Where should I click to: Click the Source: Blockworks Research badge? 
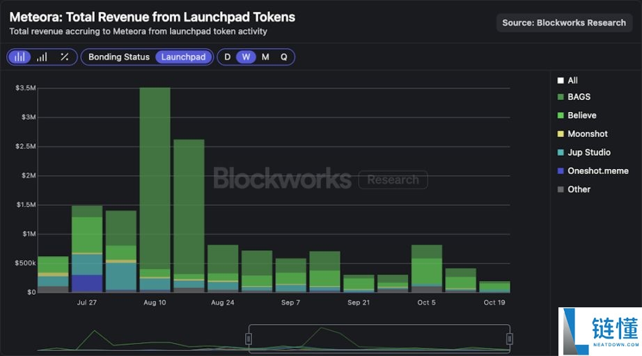point(564,23)
